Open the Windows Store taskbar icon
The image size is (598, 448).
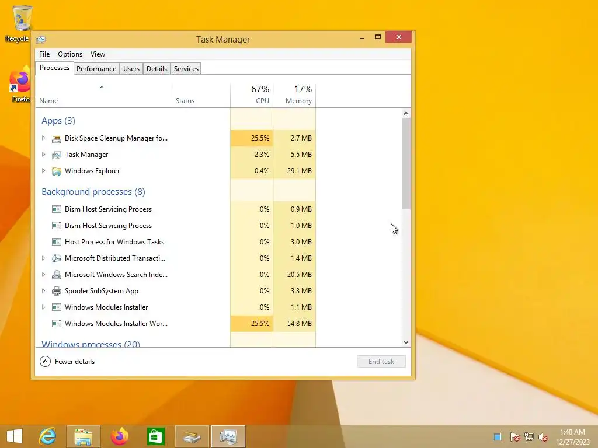click(155, 436)
